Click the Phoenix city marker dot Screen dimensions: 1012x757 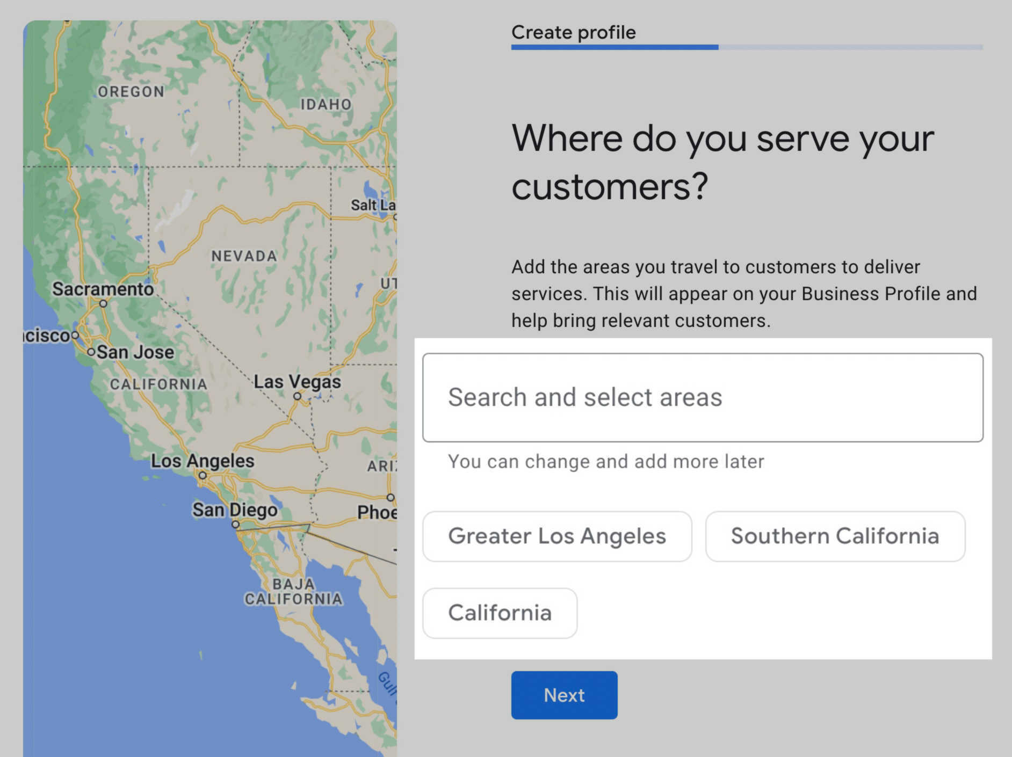click(391, 498)
